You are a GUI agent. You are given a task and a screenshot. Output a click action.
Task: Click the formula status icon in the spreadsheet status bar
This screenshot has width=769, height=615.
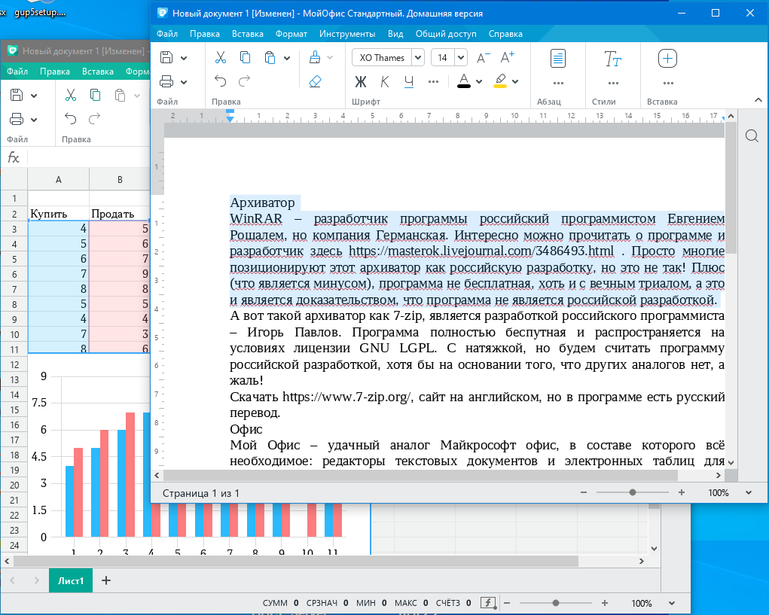point(488,603)
